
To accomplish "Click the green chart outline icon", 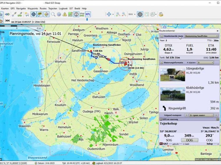I will (147, 14).
